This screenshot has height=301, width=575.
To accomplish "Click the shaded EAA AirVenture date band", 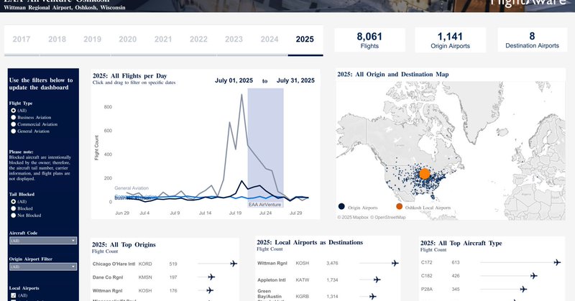I will [x=265, y=148].
